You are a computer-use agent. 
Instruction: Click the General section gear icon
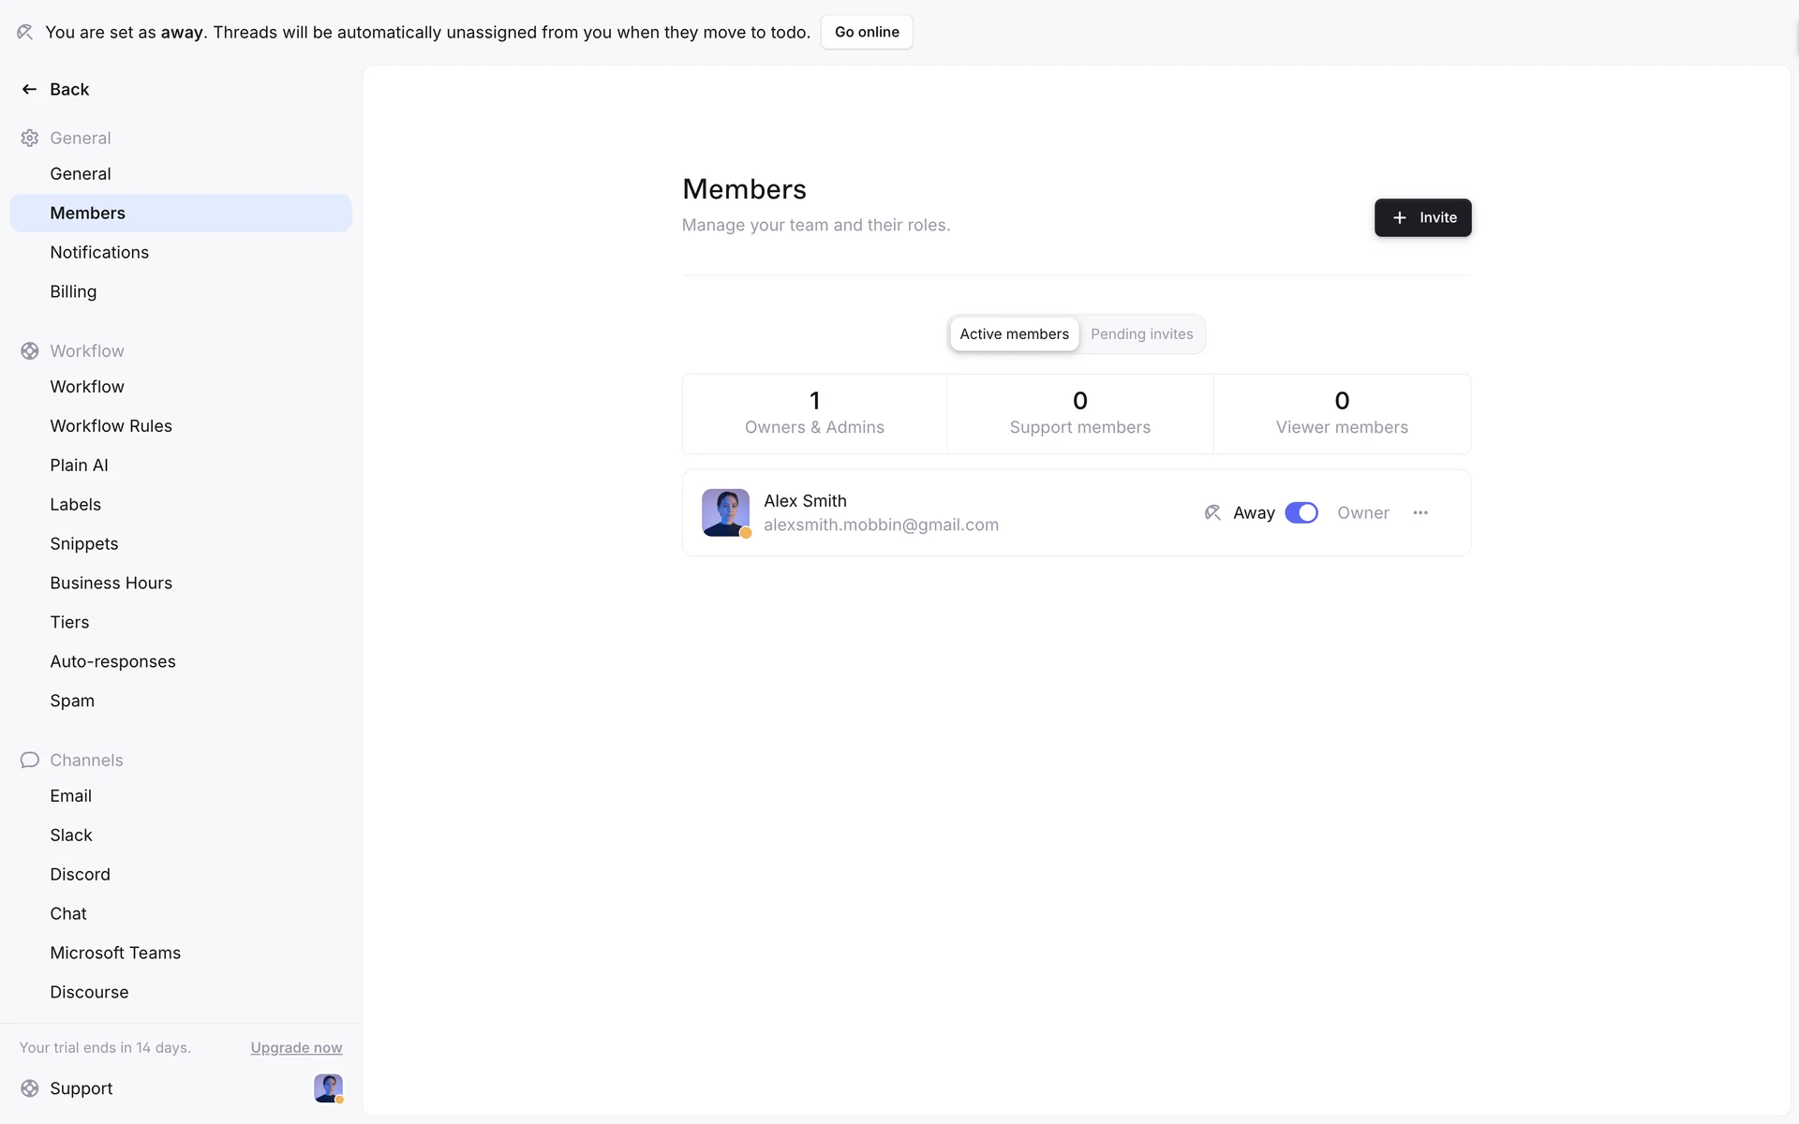click(29, 138)
